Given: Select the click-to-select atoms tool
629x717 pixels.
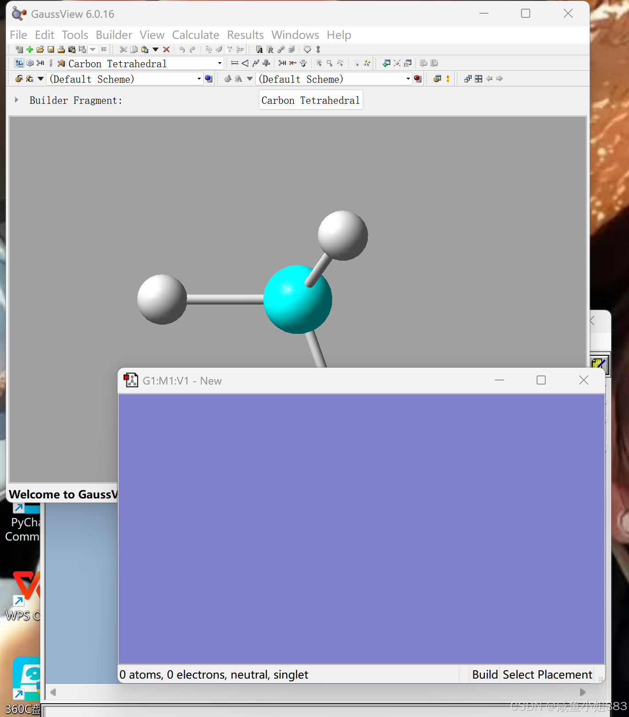Looking at the screenshot, I should click(x=319, y=63).
